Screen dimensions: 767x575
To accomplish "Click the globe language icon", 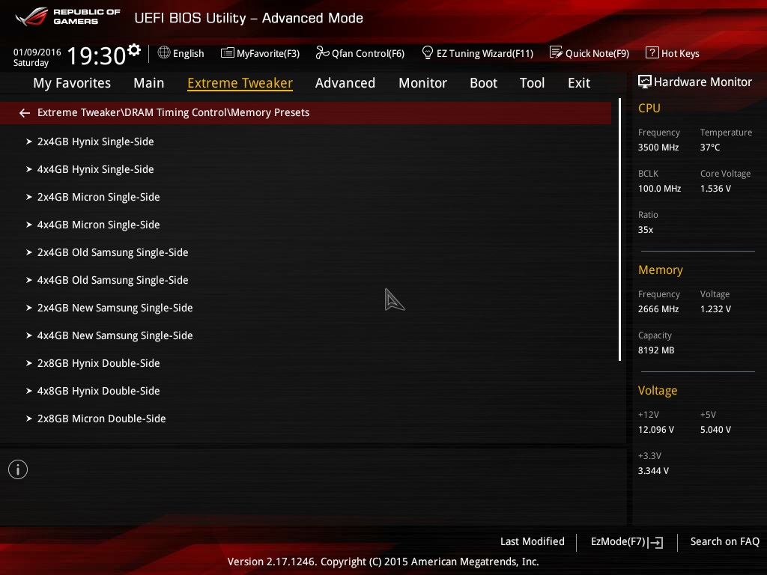I will click(164, 52).
